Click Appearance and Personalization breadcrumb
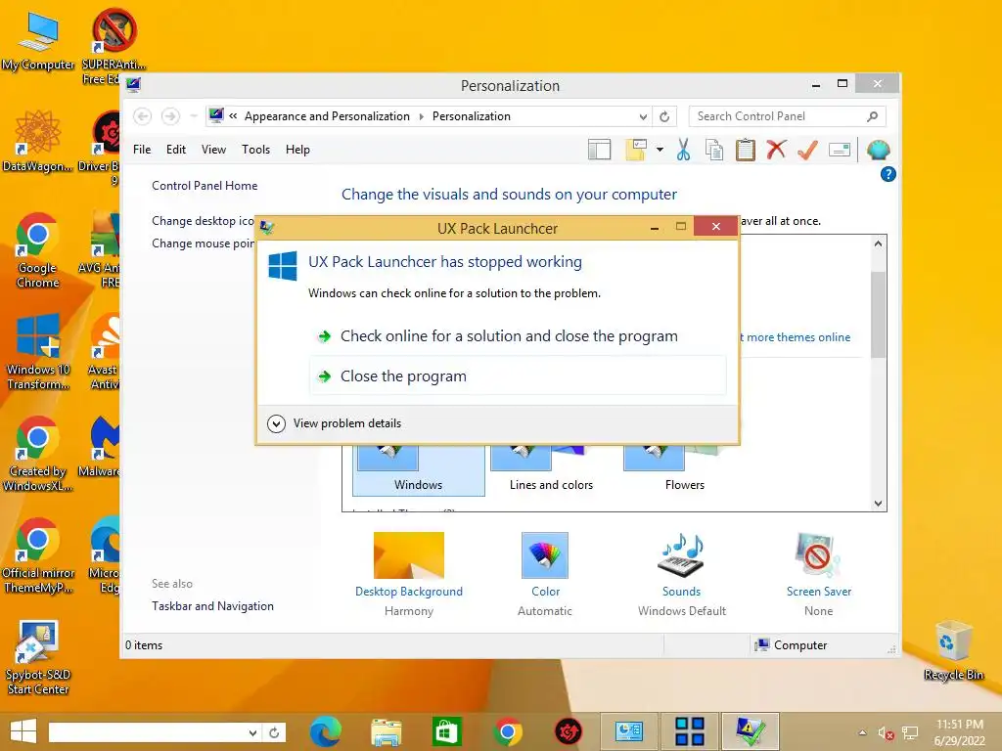This screenshot has height=751, width=1002. tap(327, 116)
